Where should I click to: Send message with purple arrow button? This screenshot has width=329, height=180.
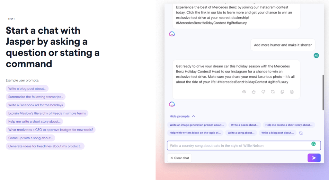click(x=314, y=158)
